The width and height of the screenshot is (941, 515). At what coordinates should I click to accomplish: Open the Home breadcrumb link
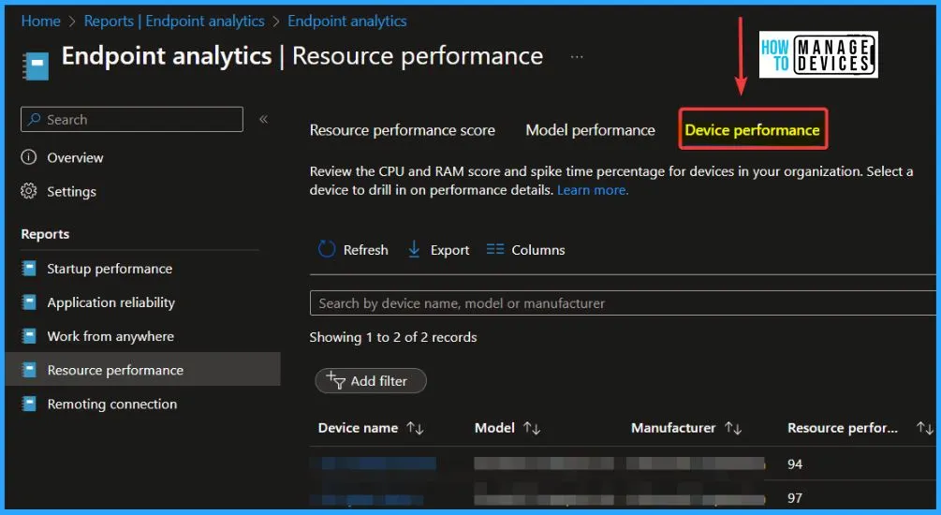[x=41, y=21]
